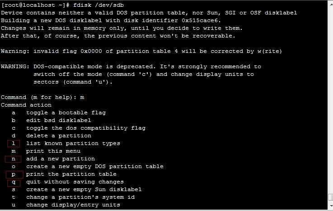This screenshot has width=333, height=211.
Task: Click 'quit without saving changes' text
Action: [75, 182]
